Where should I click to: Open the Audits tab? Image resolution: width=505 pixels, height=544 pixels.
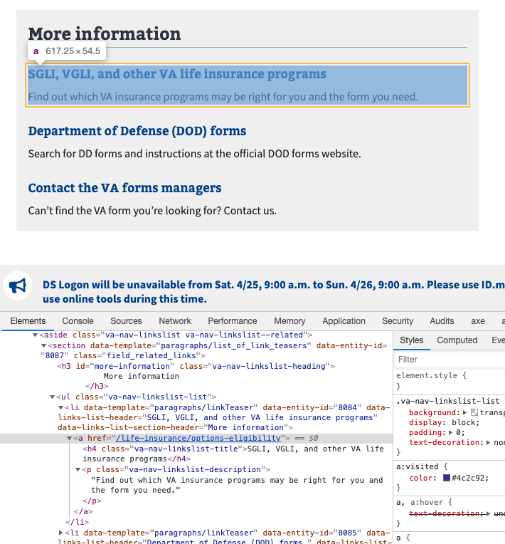coord(442,321)
